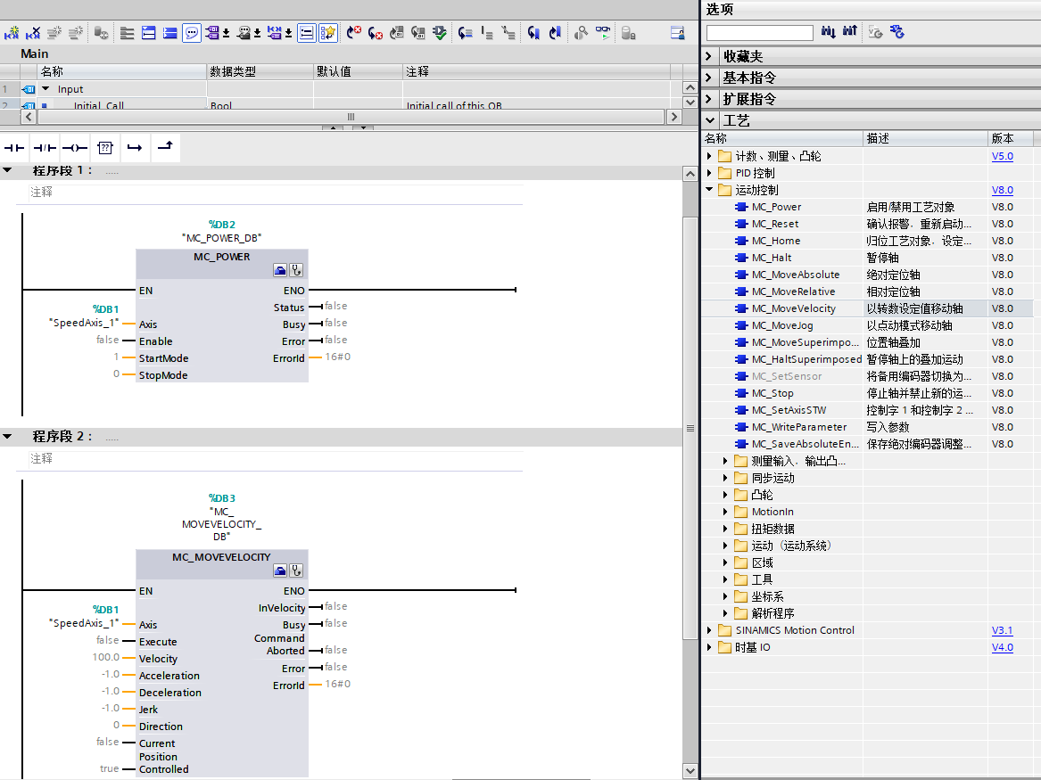
Task: Toggle the highlighted list button beside the star
Action: [x=306, y=33]
